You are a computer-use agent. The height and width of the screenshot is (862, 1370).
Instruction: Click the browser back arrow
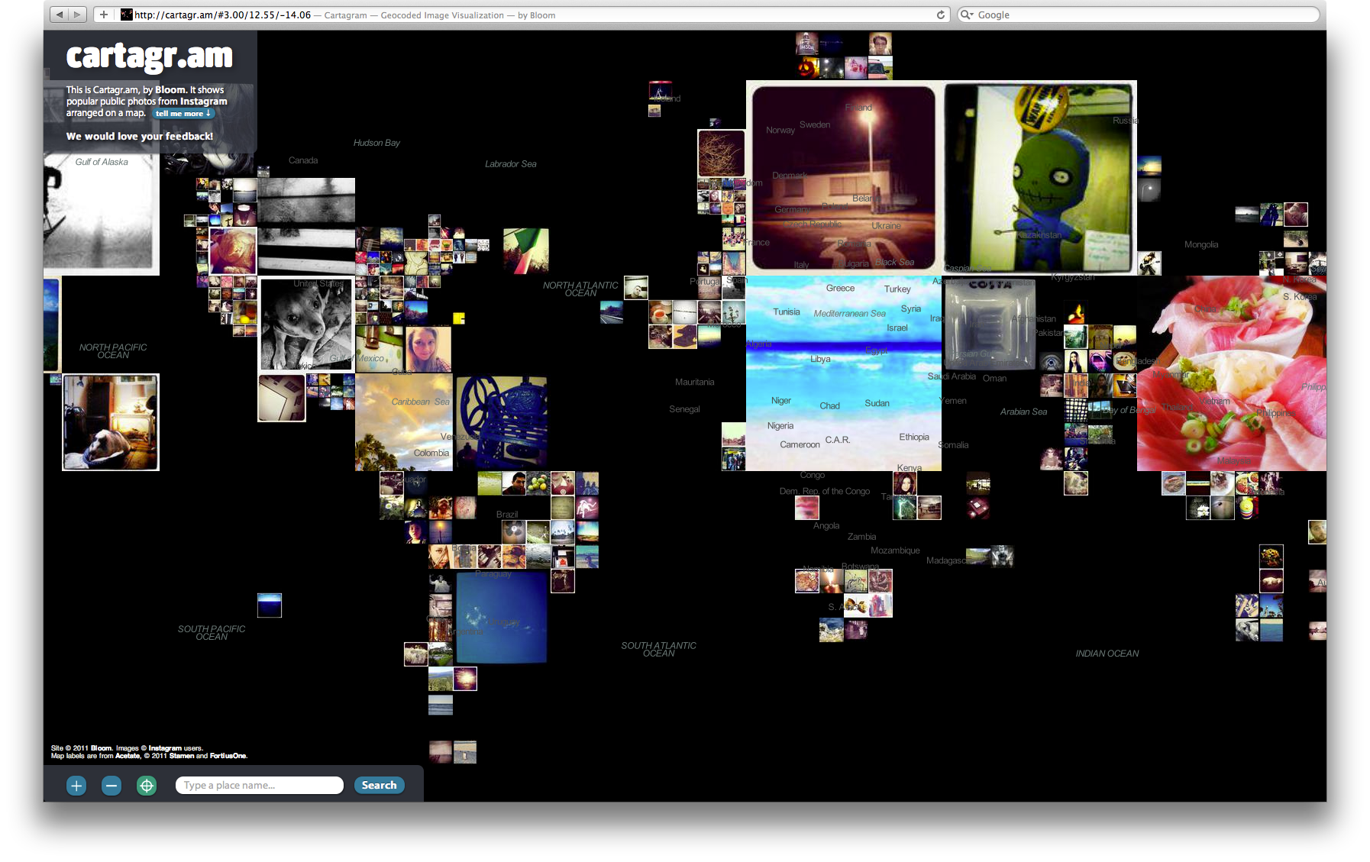click(60, 15)
